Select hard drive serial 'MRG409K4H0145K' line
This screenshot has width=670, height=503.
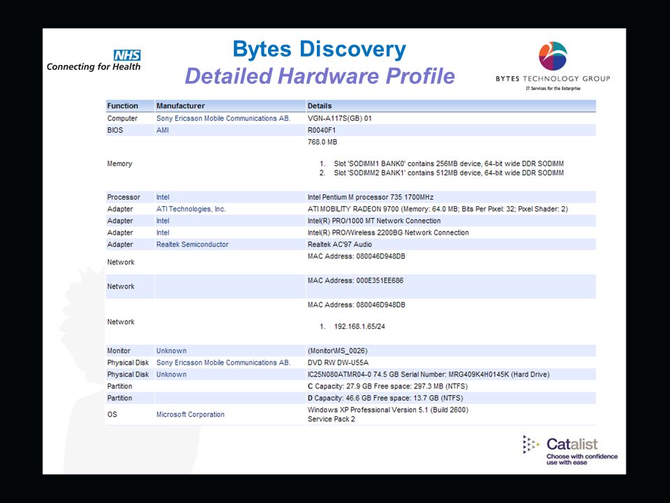point(428,374)
